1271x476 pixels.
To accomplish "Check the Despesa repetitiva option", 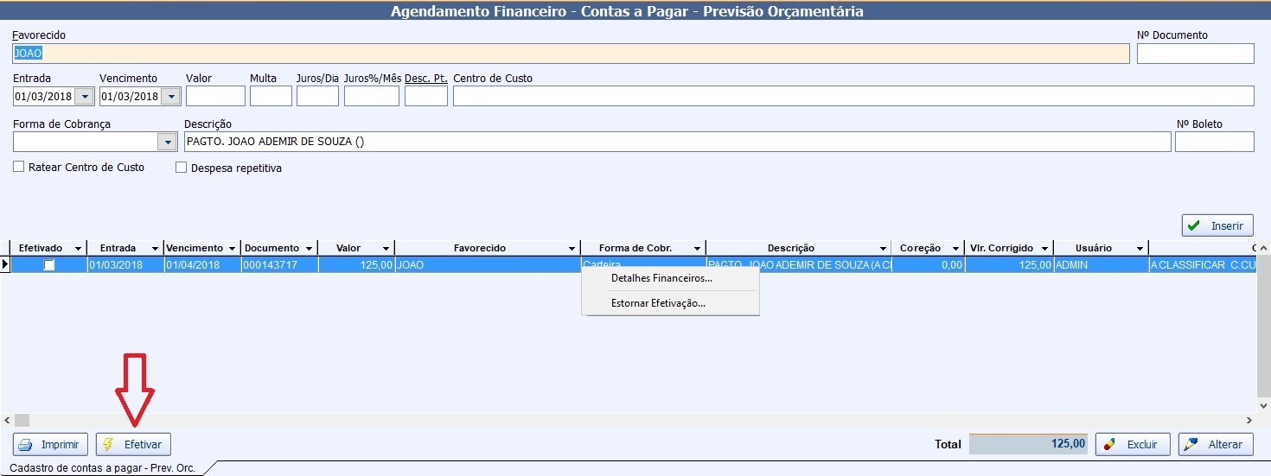I will (182, 168).
